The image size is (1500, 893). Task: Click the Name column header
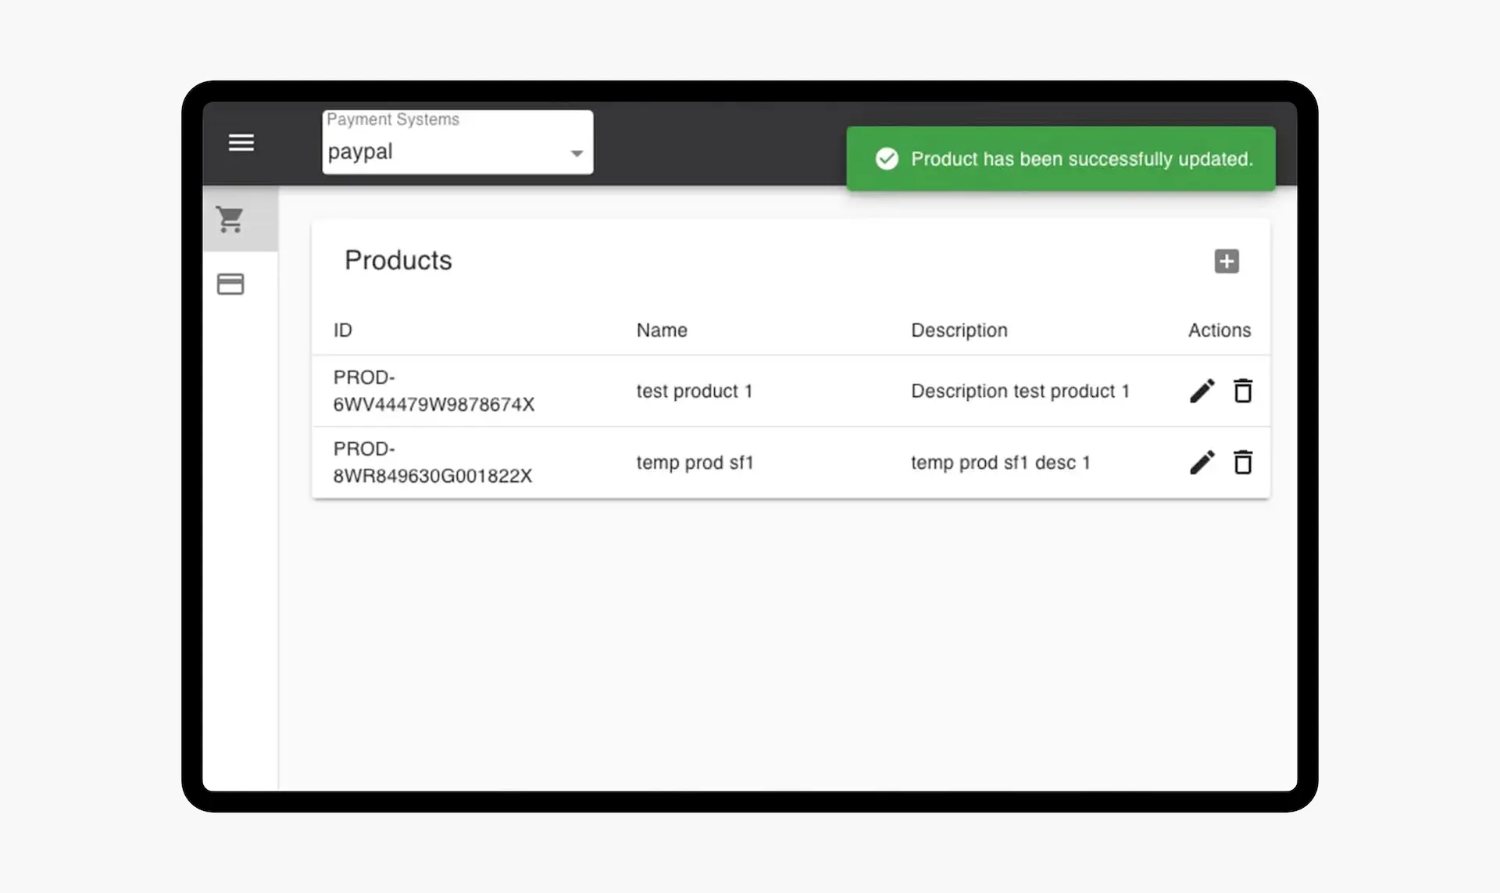point(661,330)
